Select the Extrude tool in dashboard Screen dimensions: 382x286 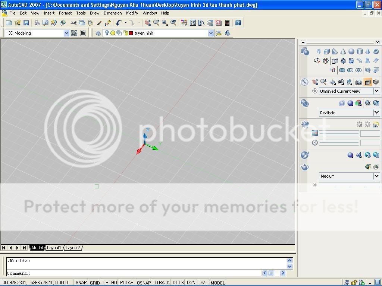tap(335, 61)
